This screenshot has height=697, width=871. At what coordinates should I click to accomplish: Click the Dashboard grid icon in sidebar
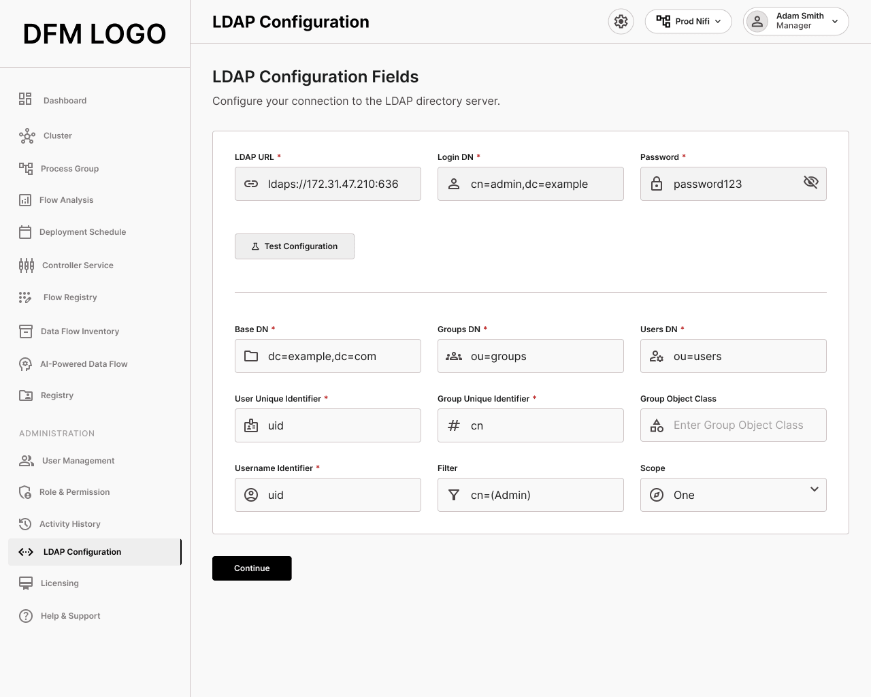(x=25, y=99)
